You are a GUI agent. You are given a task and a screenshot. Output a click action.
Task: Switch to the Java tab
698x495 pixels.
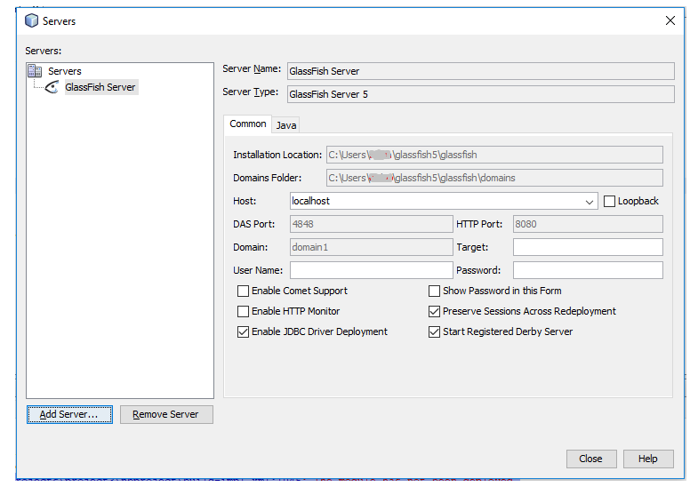286,125
